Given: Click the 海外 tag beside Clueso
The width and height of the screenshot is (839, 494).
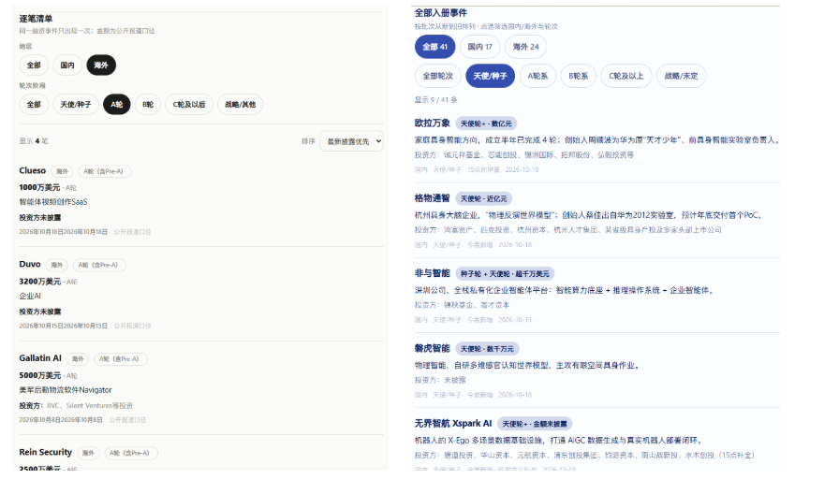Looking at the screenshot, I should [x=62, y=171].
